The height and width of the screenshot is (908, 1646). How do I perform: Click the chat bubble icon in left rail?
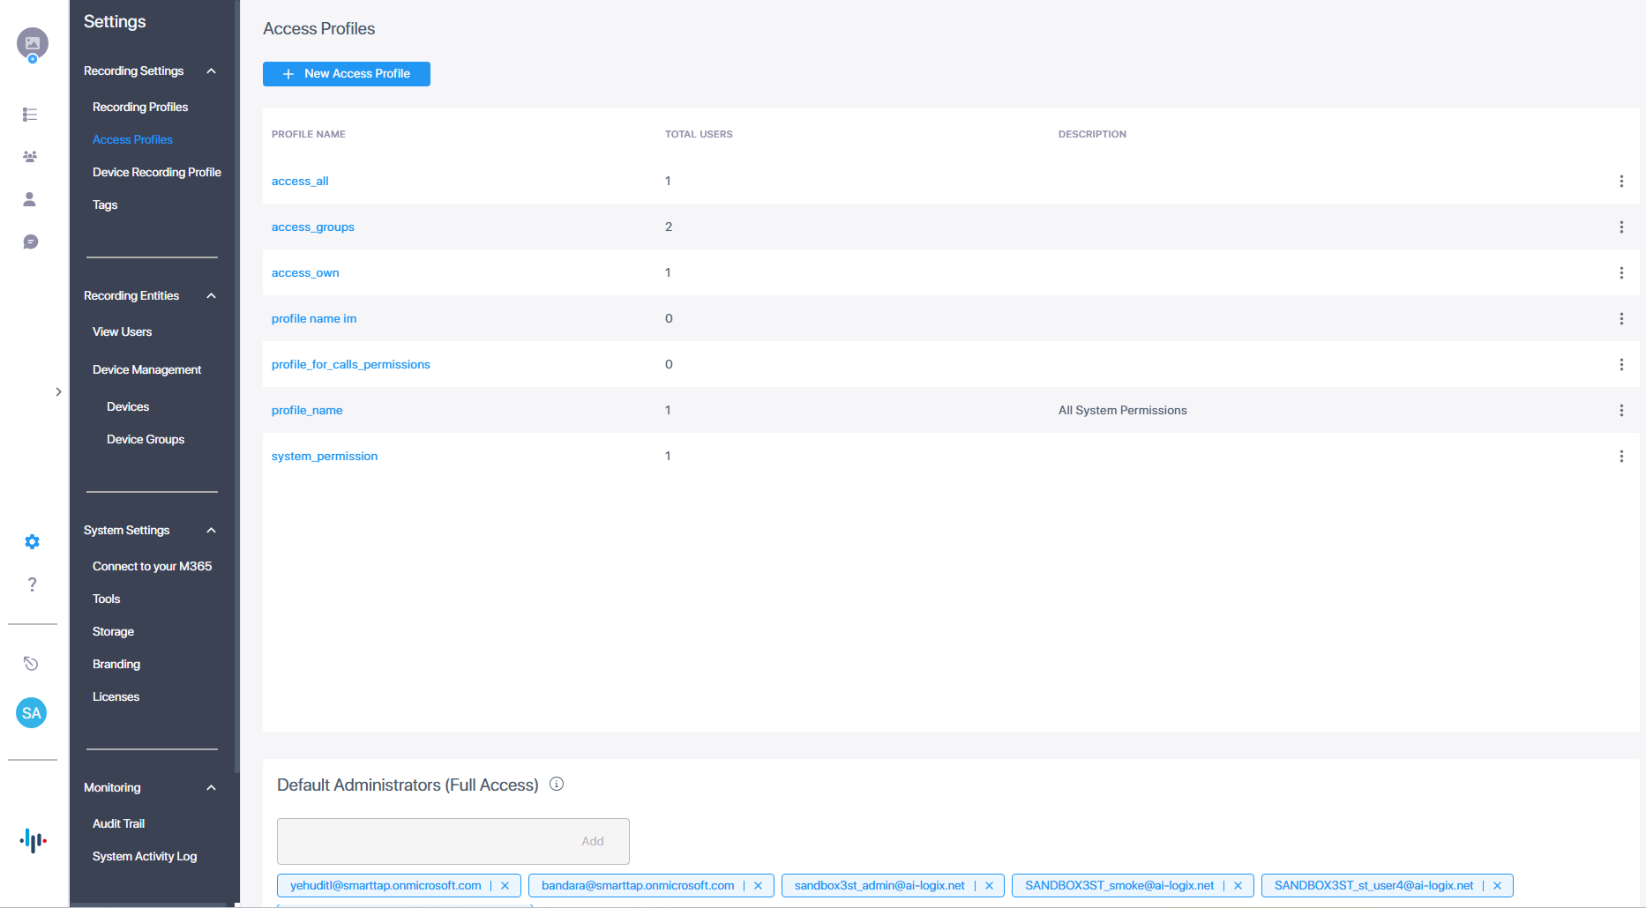[x=30, y=242]
